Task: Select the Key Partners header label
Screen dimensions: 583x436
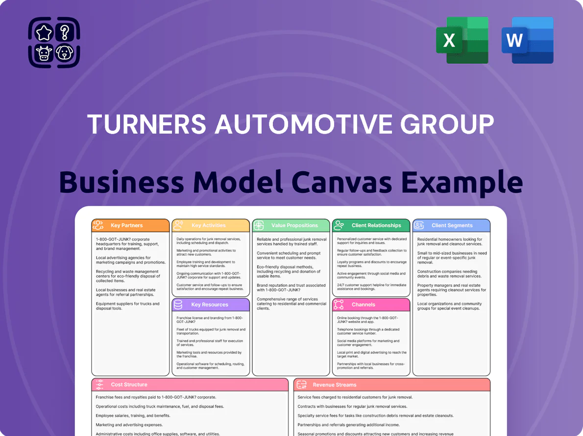Action: tap(126, 226)
